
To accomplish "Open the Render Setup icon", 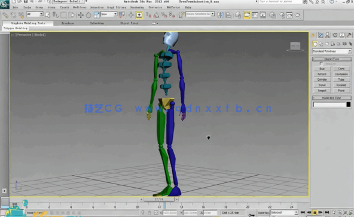I will tap(282, 15).
